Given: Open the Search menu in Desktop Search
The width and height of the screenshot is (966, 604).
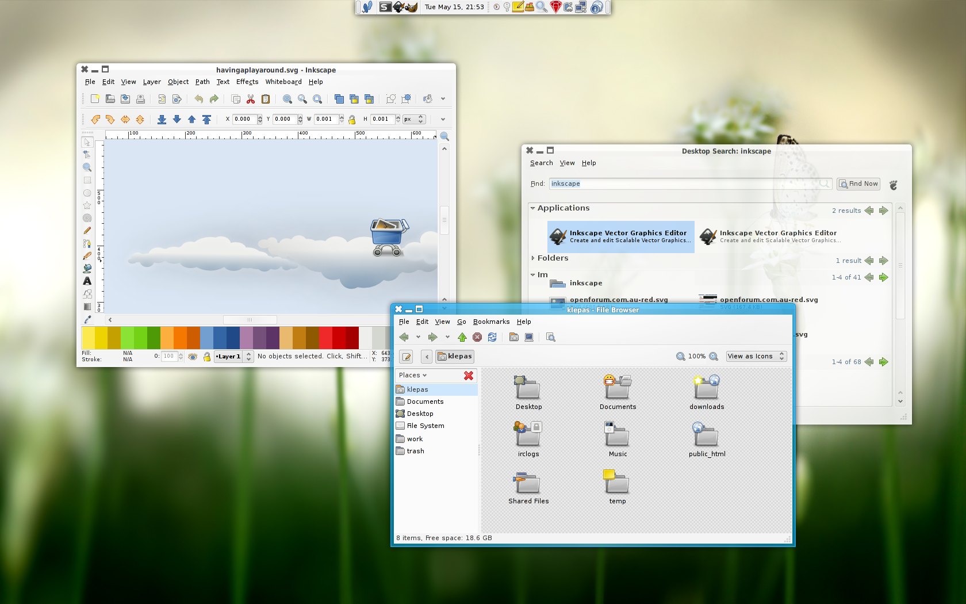Looking at the screenshot, I should [x=542, y=163].
